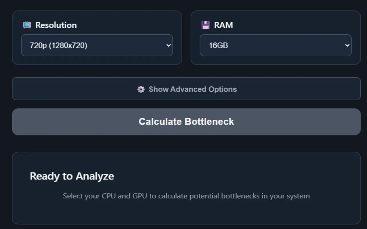Select the television icon in the Resolution card

point(27,25)
